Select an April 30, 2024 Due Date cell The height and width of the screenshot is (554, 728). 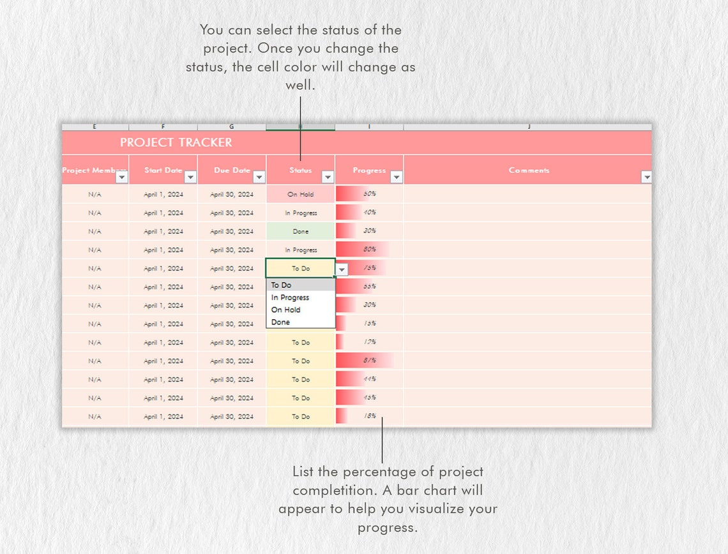[x=231, y=194]
